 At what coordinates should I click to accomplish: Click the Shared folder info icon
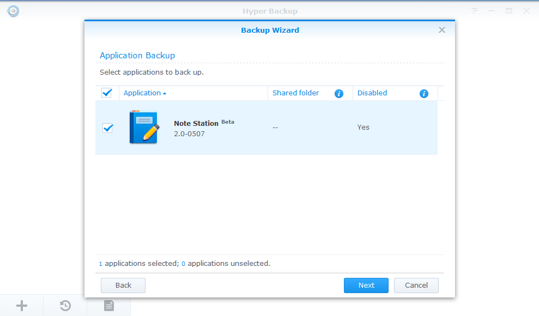point(339,93)
